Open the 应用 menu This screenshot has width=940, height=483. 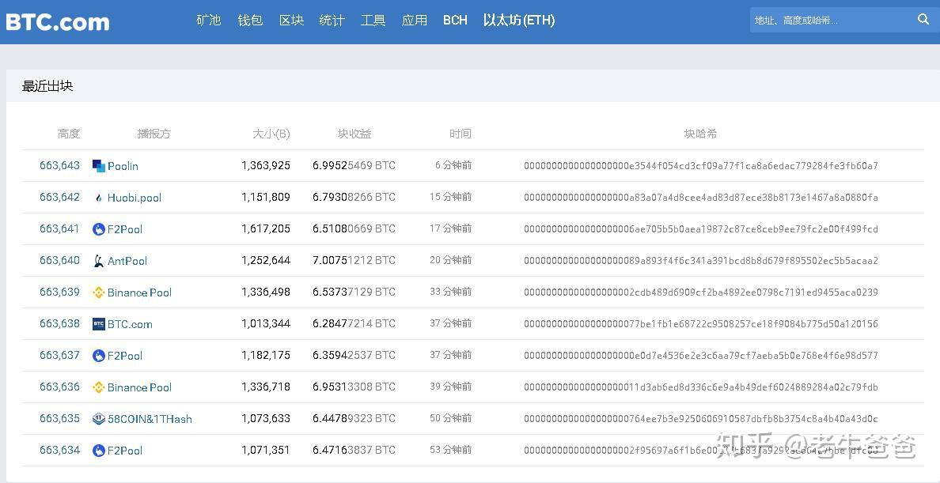point(415,20)
